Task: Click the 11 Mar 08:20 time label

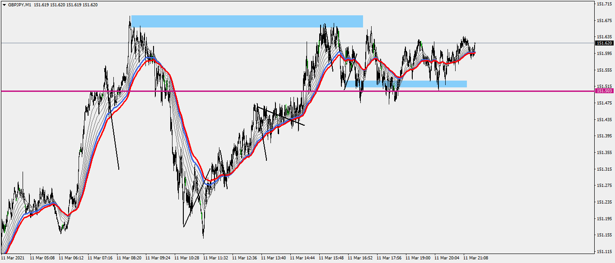Action: point(129,258)
